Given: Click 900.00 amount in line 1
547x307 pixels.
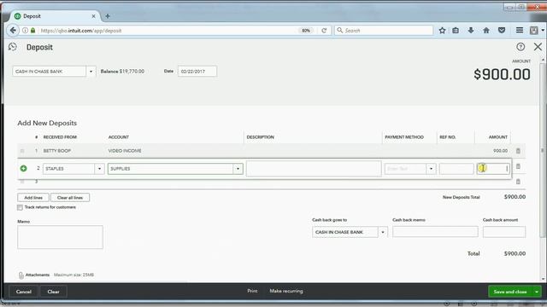Looking at the screenshot, I should 500,151.
